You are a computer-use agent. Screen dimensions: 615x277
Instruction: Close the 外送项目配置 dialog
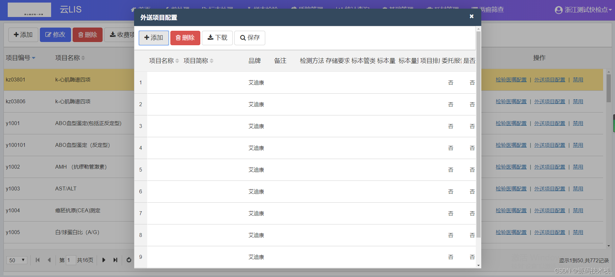[472, 16]
